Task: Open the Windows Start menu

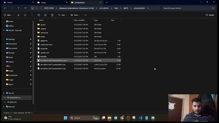Action: tap(65, 118)
